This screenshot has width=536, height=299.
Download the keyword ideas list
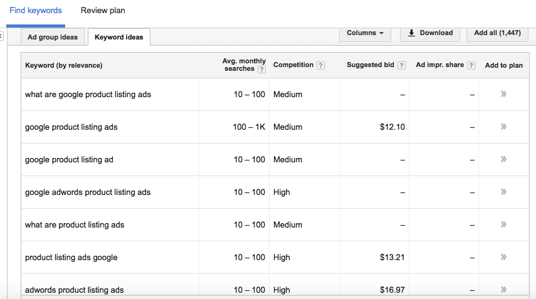pos(430,33)
